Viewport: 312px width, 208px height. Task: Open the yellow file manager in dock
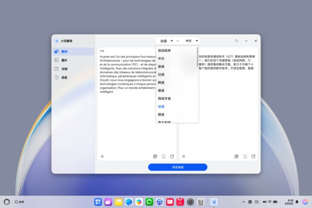(x=119, y=202)
